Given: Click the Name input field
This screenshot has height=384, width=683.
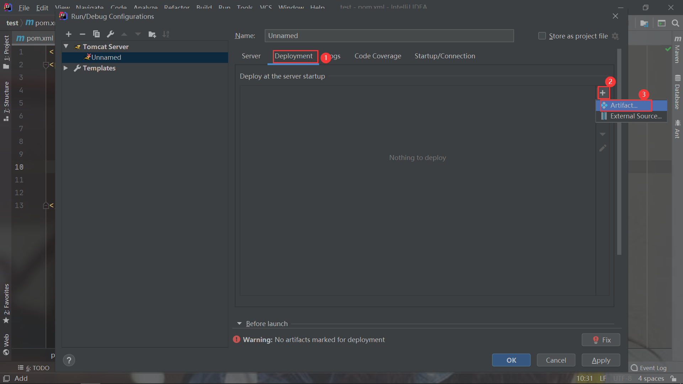Looking at the screenshot, I should click(x=389, y=36).
